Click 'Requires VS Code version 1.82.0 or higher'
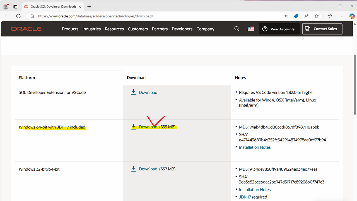This screenshot has height=201, width=357. (276, 92)
